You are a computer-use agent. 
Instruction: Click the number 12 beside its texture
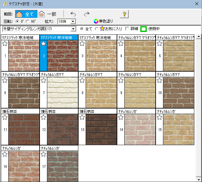pos(44,130)
